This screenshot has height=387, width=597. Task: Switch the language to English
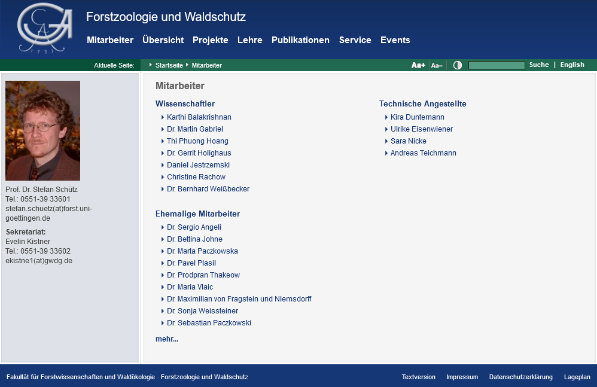[x=572, y=65]
